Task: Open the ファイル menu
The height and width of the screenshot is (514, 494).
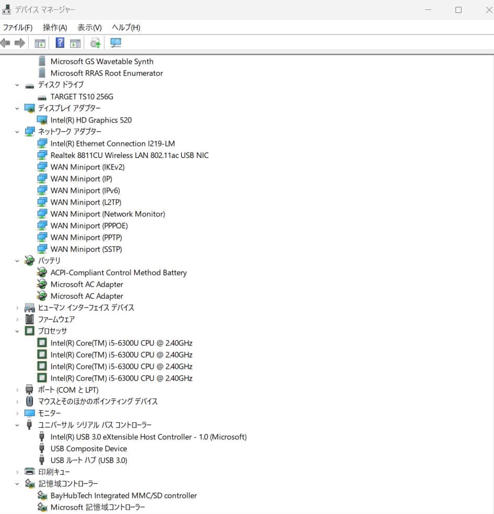Action: 17,27
